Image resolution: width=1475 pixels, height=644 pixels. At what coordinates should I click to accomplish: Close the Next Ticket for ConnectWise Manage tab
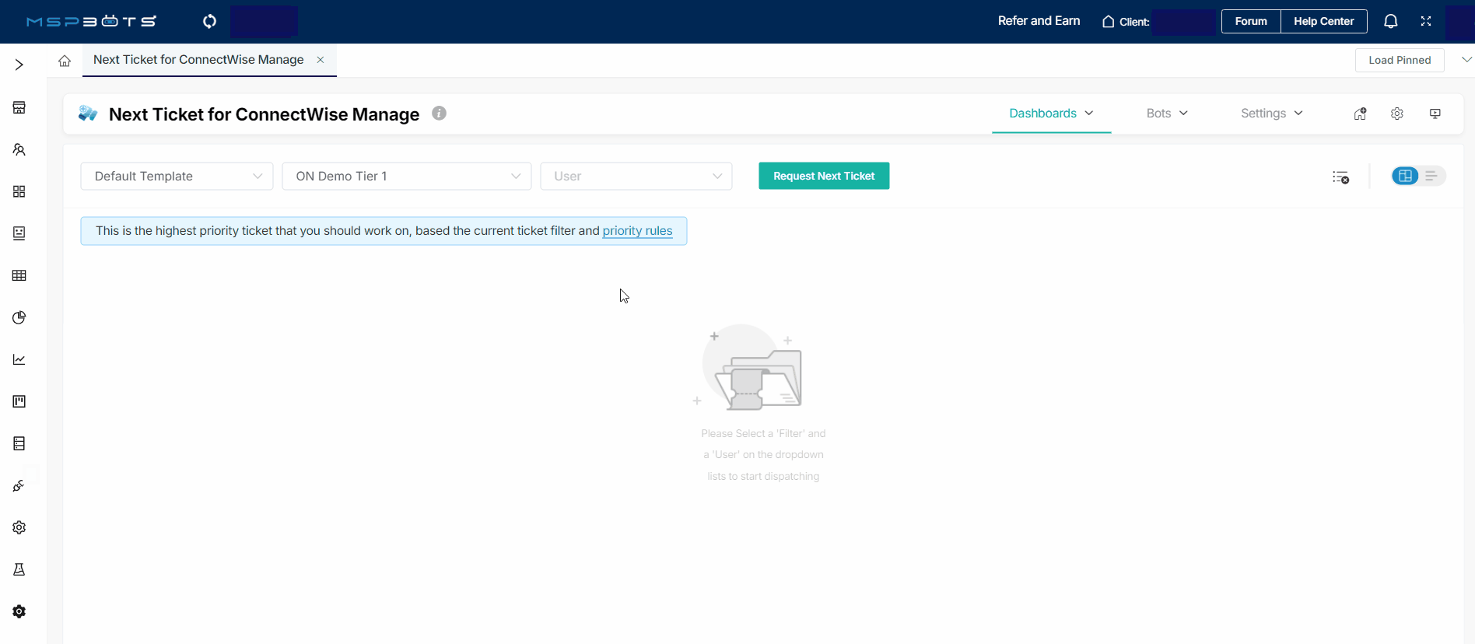[321, 60]
